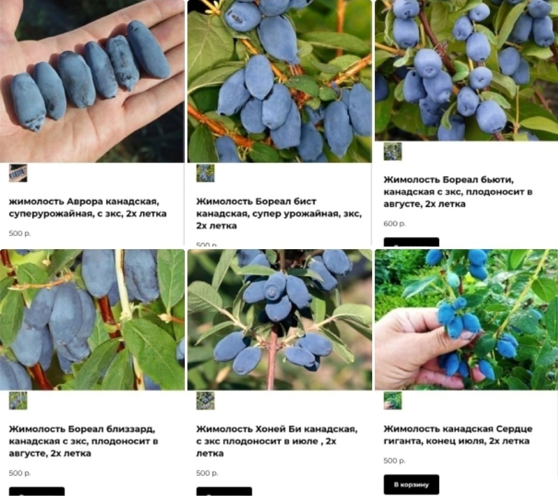Open the Хоней Би honeysuckle product photo

(280, 320)
